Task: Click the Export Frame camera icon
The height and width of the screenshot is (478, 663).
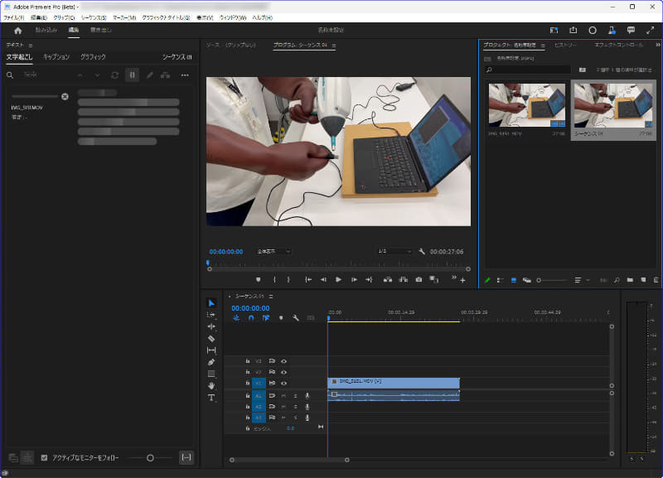Action: coord(418,280)
